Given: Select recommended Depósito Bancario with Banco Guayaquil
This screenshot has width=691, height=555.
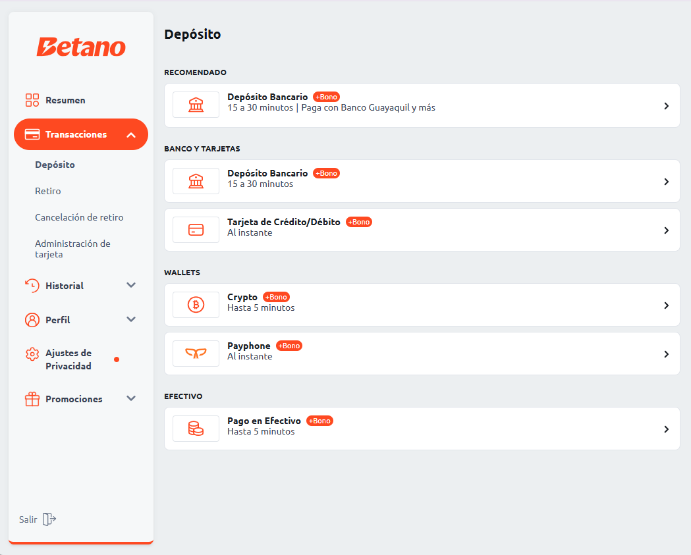Looking at the screenshot, I should tap(422, 105).
